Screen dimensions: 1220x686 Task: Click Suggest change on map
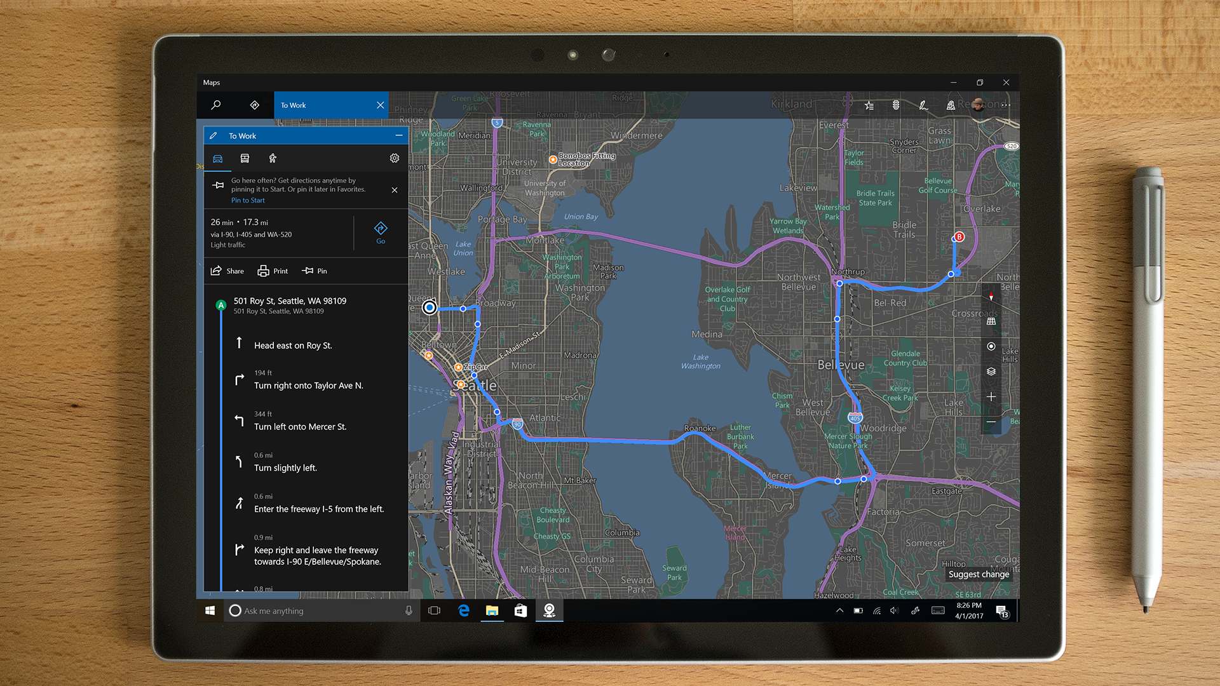click(979, 574)
